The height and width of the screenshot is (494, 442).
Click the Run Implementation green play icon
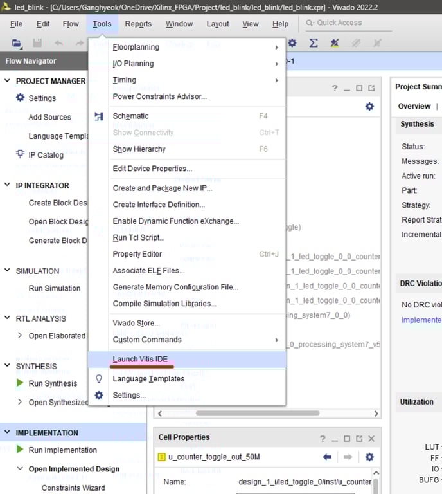tap(20, 449)
